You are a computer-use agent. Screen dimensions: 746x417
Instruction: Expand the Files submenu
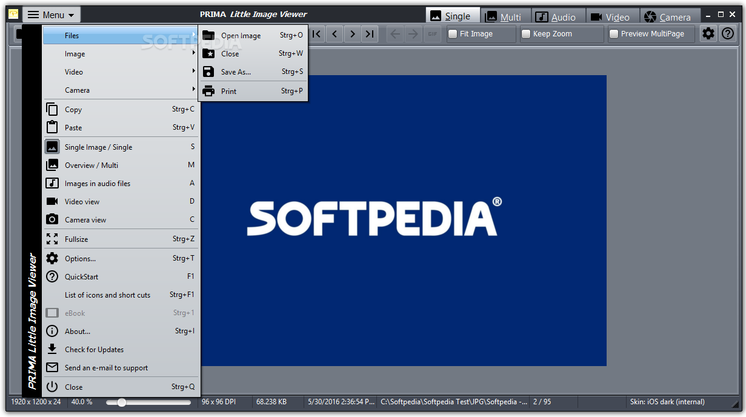[121, 35]
